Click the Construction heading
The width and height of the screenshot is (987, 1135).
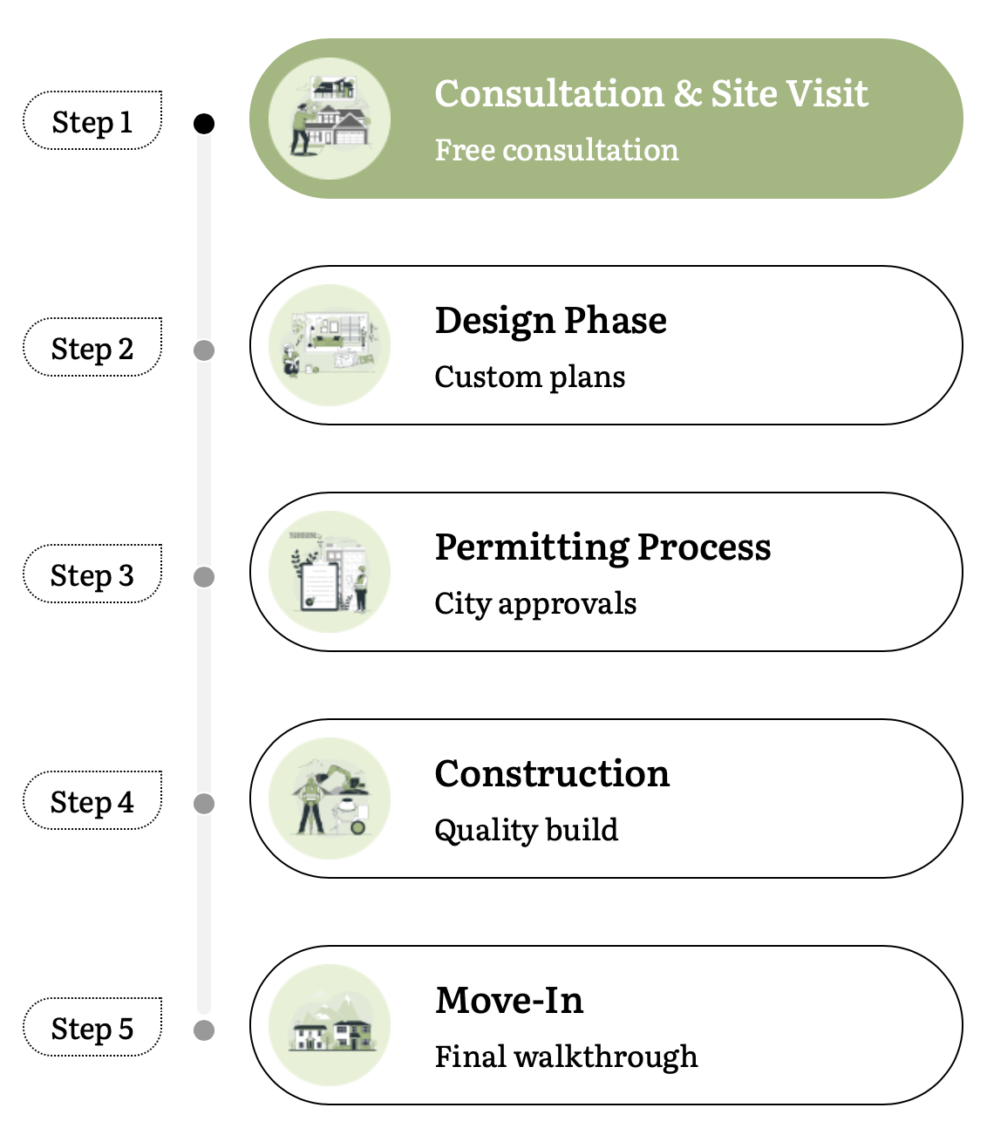point(552,773)
